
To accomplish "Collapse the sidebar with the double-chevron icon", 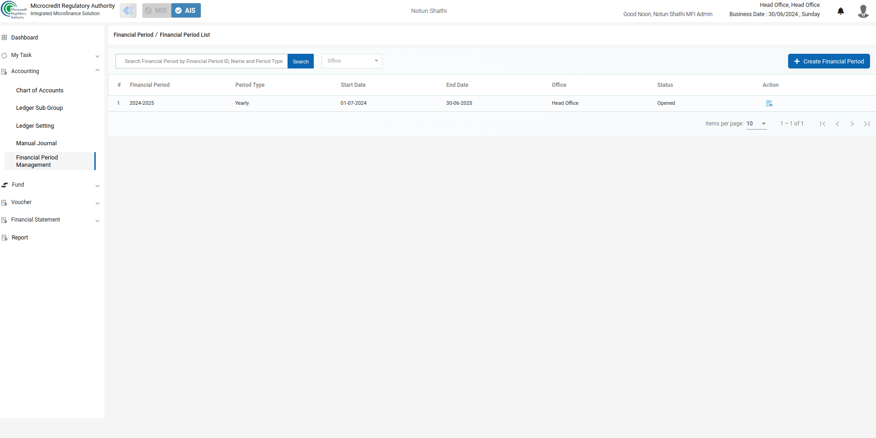I will pyautogui.click(x=128, y=11).
